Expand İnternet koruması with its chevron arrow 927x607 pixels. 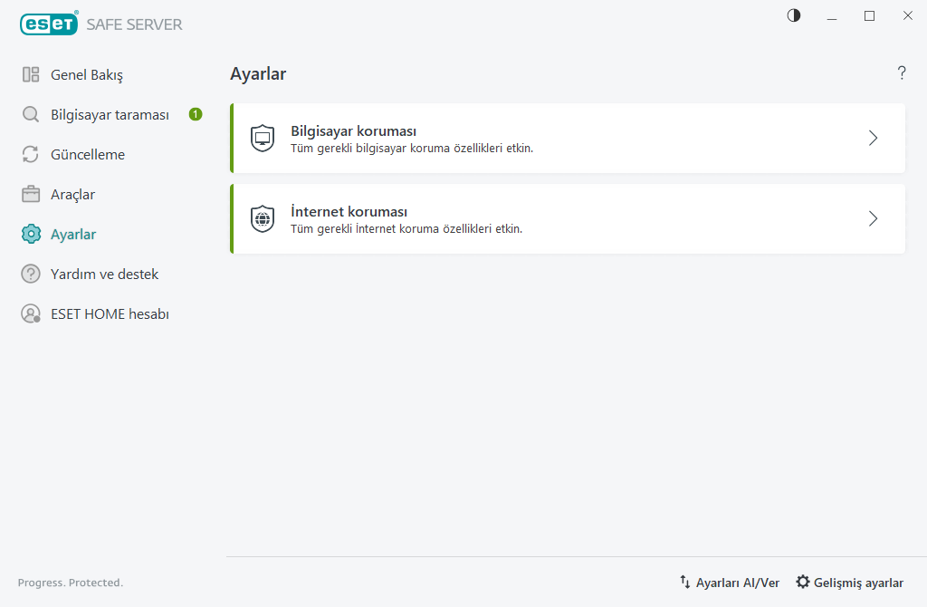pyautogui.click(x=873, y=218)
